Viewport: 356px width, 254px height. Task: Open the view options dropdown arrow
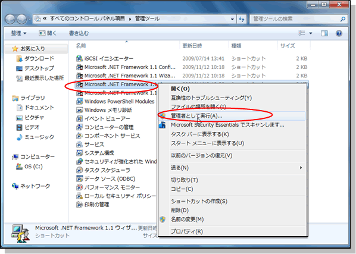pyautogui.click(x=311, y=33)
